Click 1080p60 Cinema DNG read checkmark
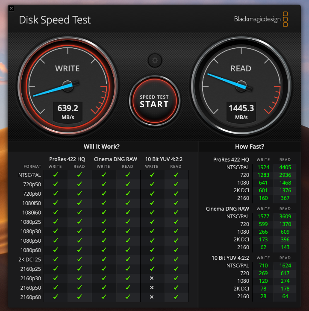309x311 pixels. click(128, 250)
